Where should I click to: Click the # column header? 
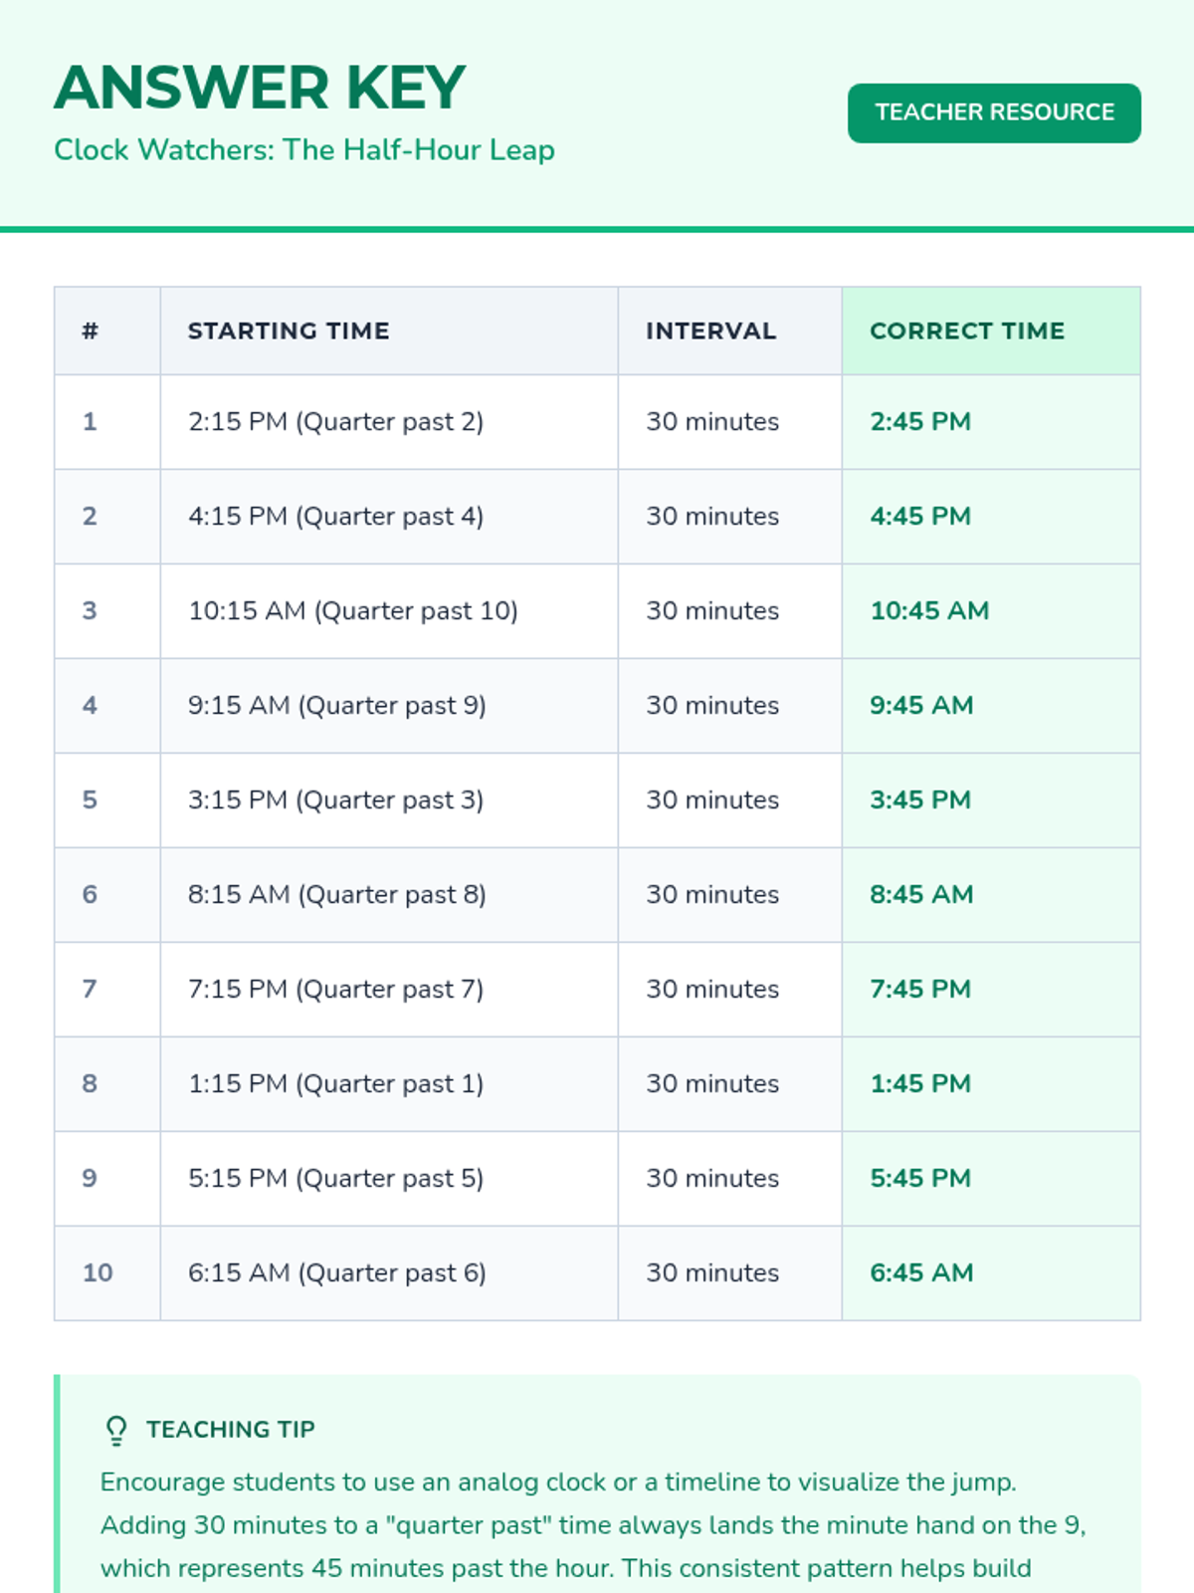click(x=91, y=331)
